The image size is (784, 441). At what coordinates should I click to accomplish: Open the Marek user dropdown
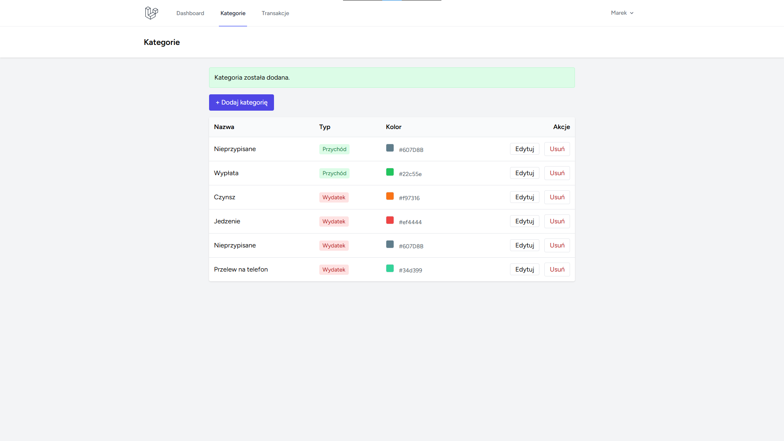622,13
